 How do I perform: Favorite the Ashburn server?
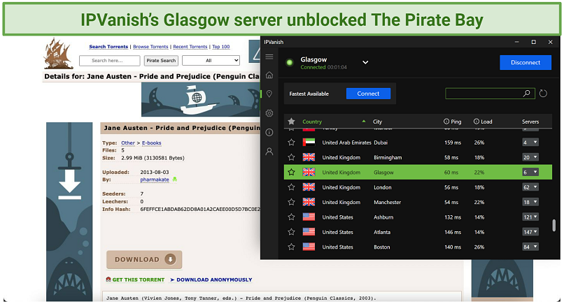pyautogui.click(x=291, y=217)
